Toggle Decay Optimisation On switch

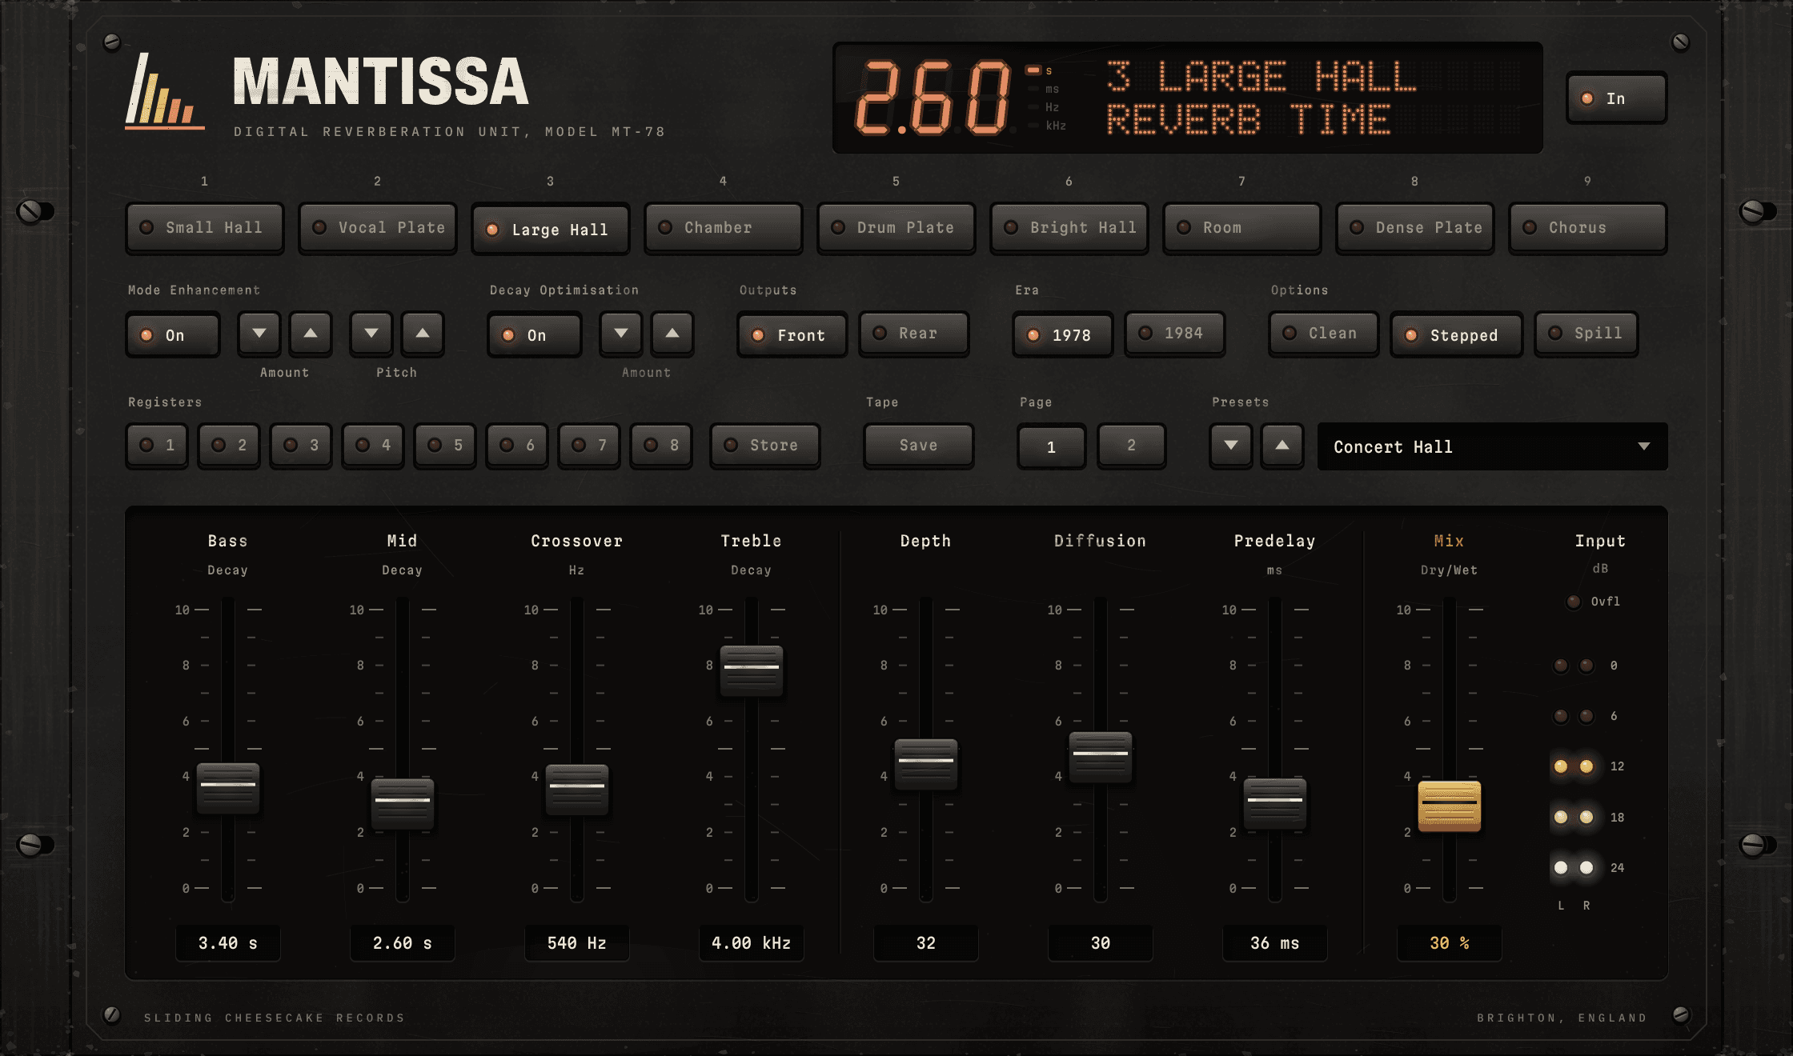click(535, 334)
